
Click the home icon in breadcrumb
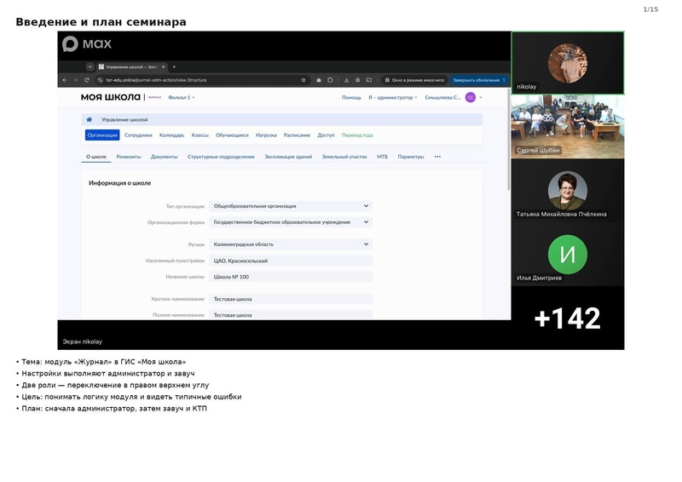tap(90, 119)
